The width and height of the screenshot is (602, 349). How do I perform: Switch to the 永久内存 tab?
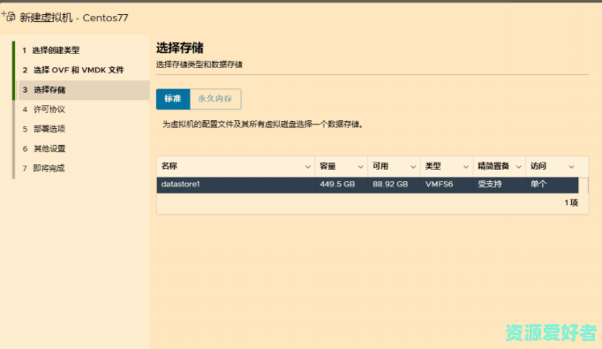[x=215, y=99]
